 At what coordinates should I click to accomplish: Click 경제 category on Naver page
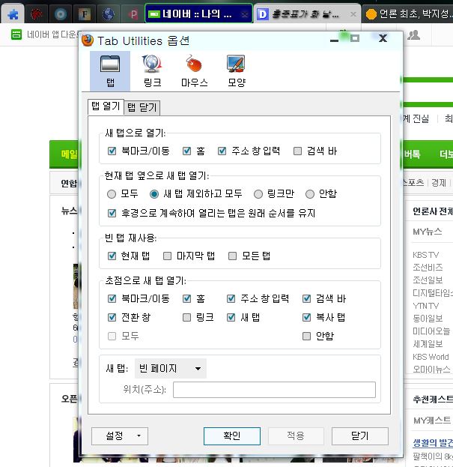click(439, 183)
